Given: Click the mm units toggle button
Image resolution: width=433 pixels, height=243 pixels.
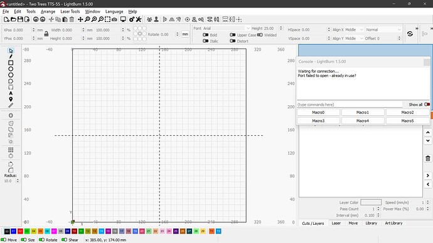Looking at the screenshot, I should coord(185,34).
